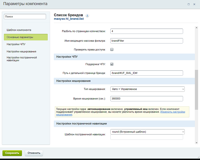Select Шаблон компонента in the sidebar
The height and width of the screenshot is (160, 200).
point(19,30)
